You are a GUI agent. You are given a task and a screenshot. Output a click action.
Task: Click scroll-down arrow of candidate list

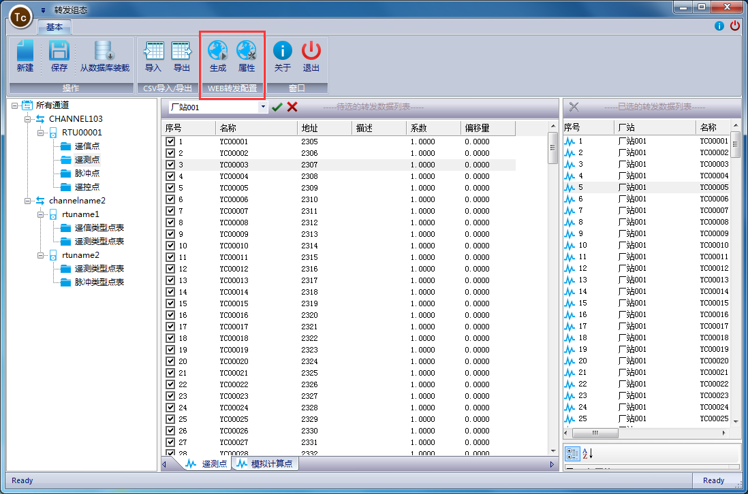pos(553,450)
